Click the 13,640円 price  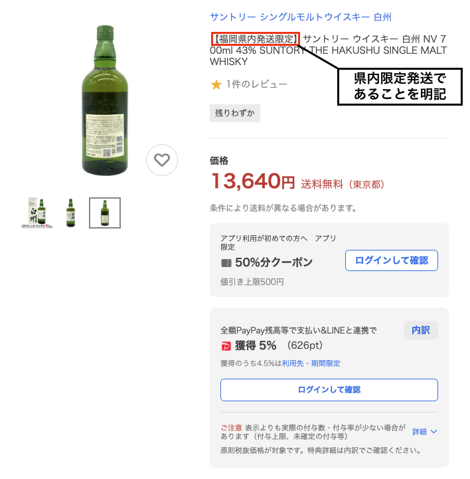[253, 181]
